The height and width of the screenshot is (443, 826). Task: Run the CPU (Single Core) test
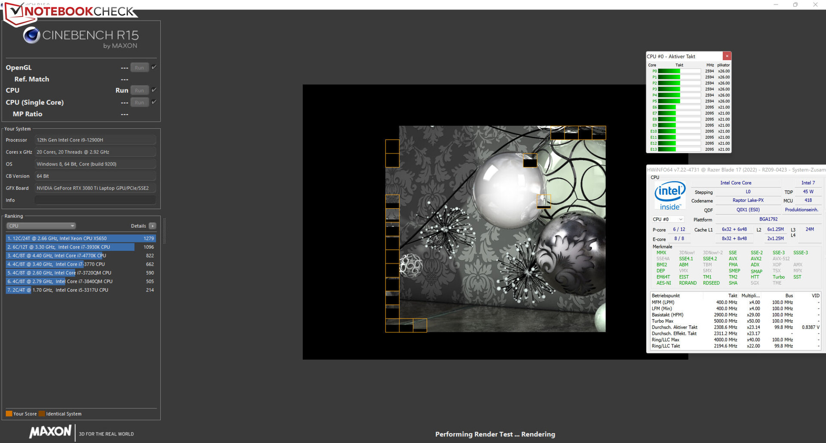(x=139, y=102)
